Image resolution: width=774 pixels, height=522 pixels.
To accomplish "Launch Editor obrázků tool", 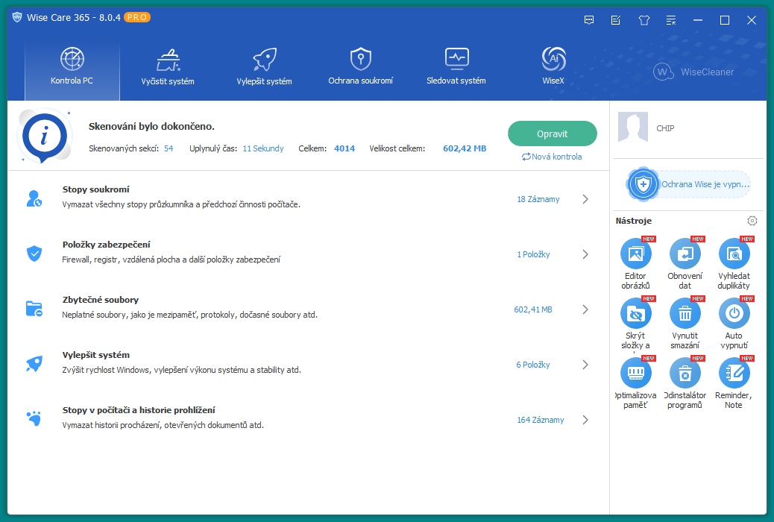I will [636, 264].
